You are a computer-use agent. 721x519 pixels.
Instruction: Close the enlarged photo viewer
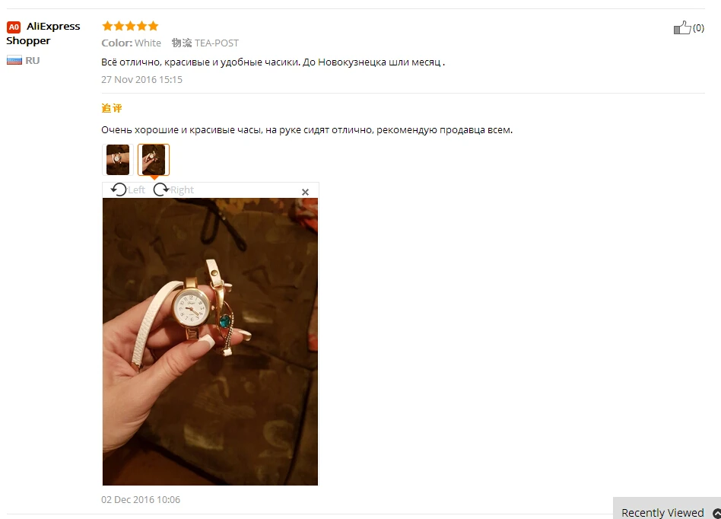[x=305, y=192]
